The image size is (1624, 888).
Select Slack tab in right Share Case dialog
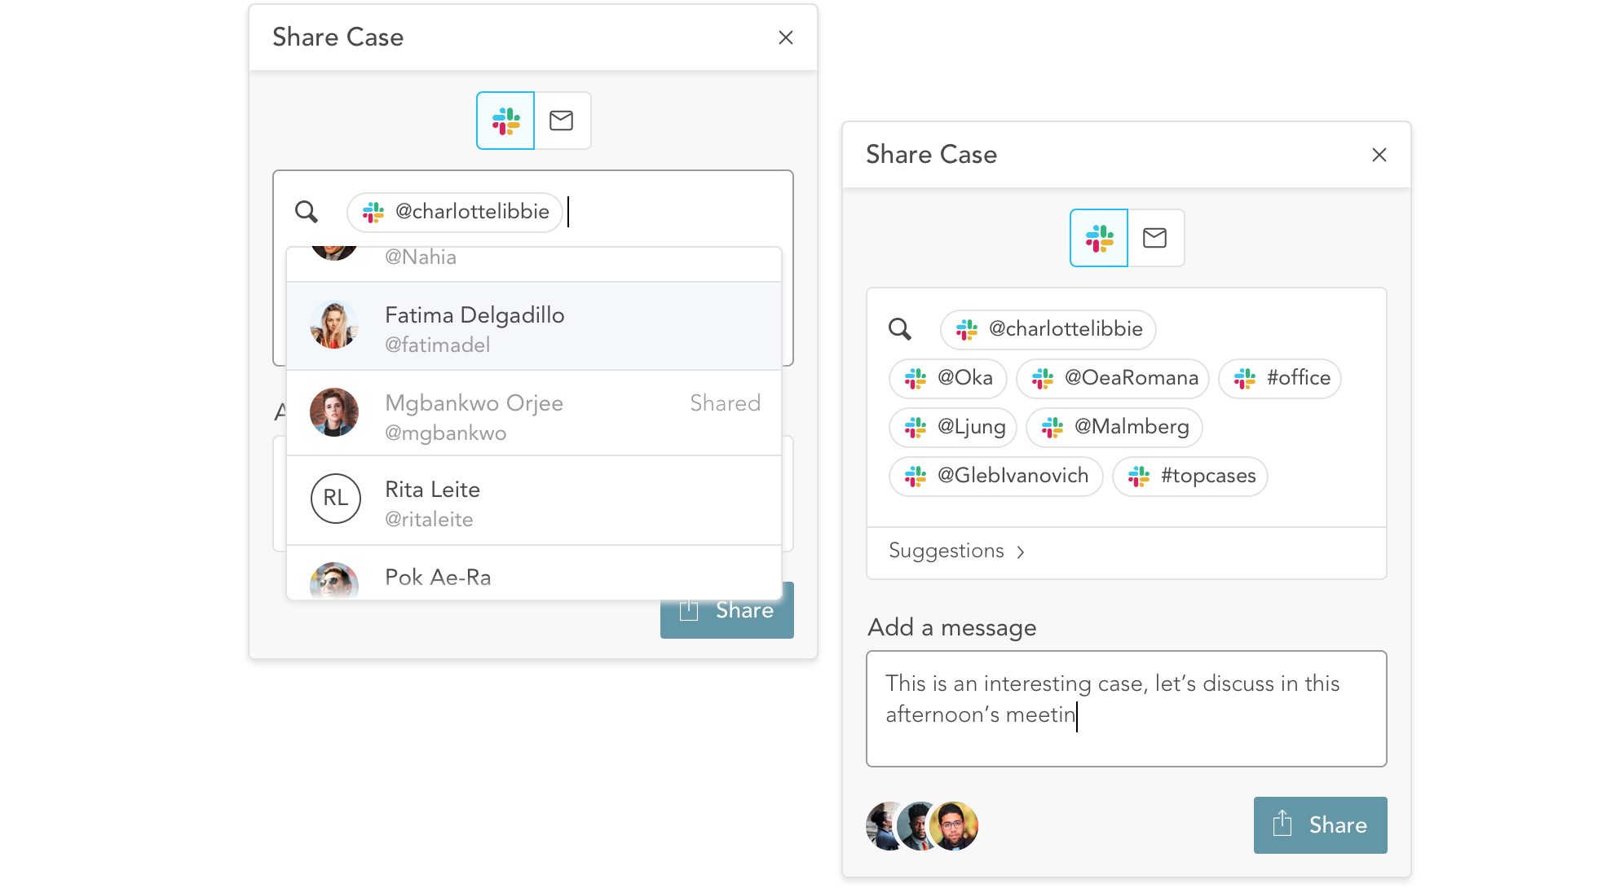pos(1099,238)
